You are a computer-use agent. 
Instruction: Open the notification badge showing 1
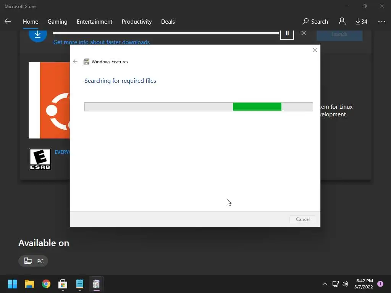(x=380, y=283)
